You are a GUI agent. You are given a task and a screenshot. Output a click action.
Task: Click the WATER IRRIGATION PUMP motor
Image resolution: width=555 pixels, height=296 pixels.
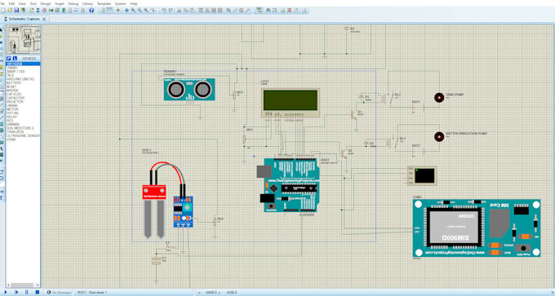point(439,136)
